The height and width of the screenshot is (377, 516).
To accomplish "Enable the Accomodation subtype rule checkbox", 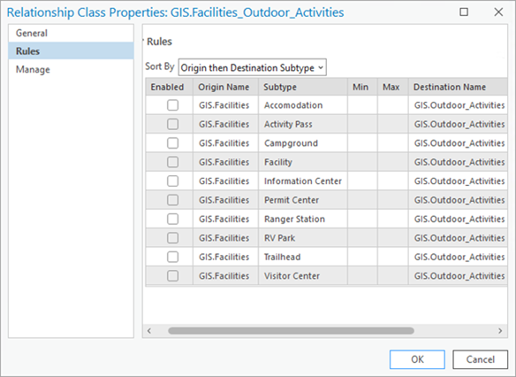I will 173,105.
